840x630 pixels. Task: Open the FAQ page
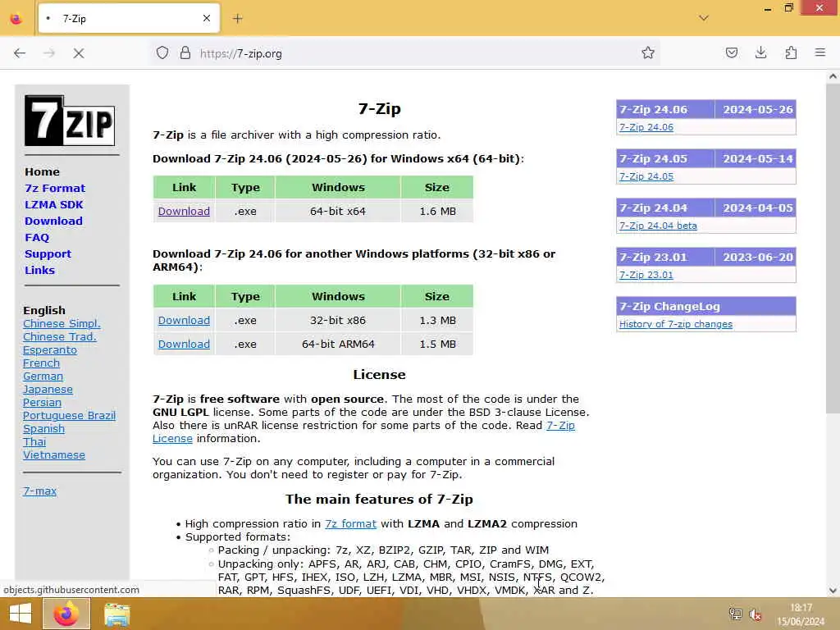pyautogui.click(x=36, y=238)
